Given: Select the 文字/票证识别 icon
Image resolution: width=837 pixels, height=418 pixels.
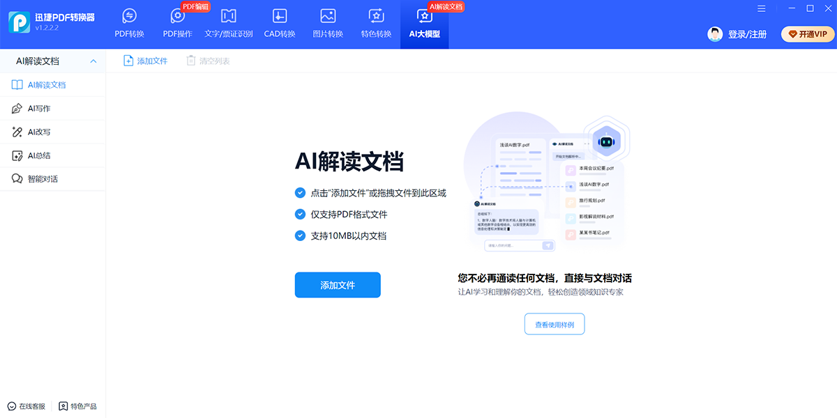Looking at the screenshot, I should pos(228,17).
